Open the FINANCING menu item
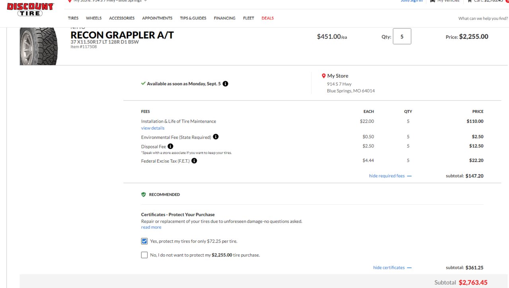The image size is (509, 288). (x=225, y=18)
